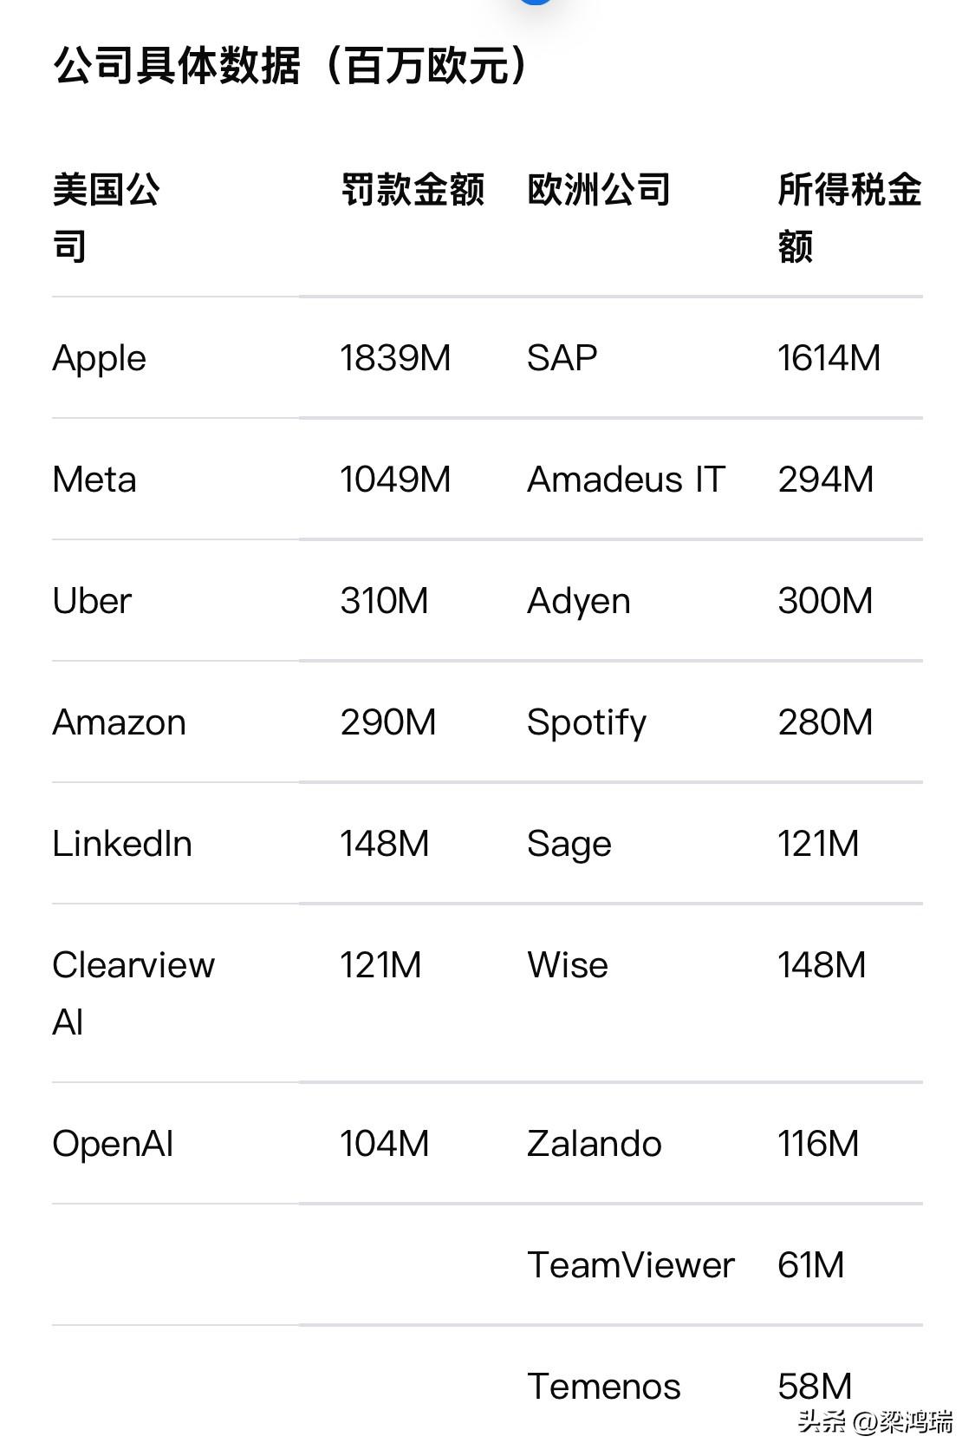975x1456 pixels.
Task: Click the OpenAI row label
Action: [114, 1144]
